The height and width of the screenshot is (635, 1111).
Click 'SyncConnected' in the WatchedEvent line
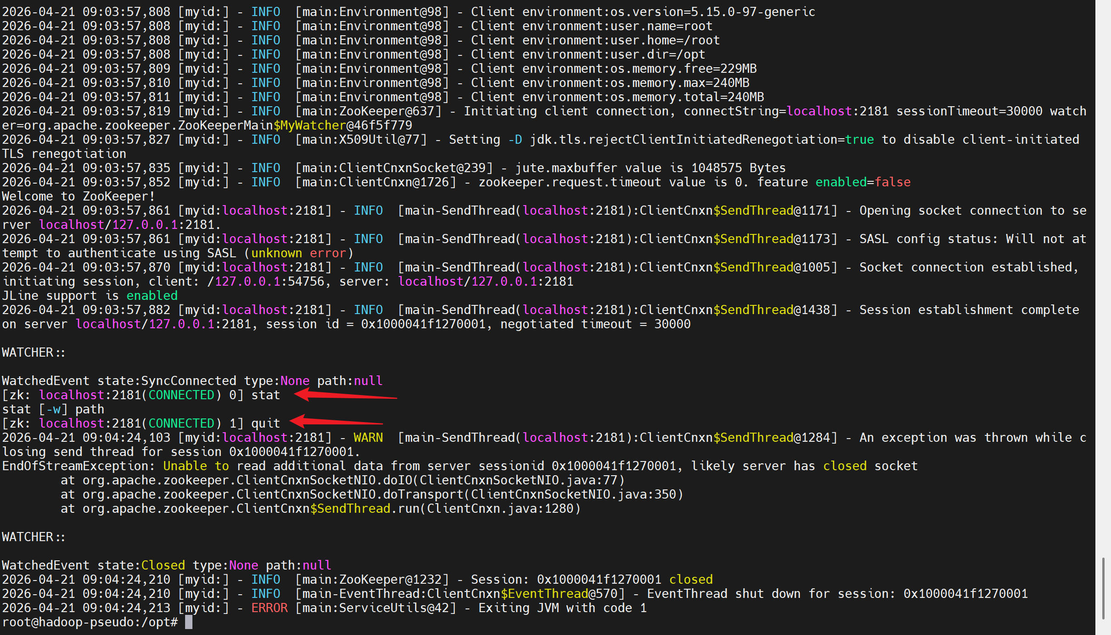188,381
